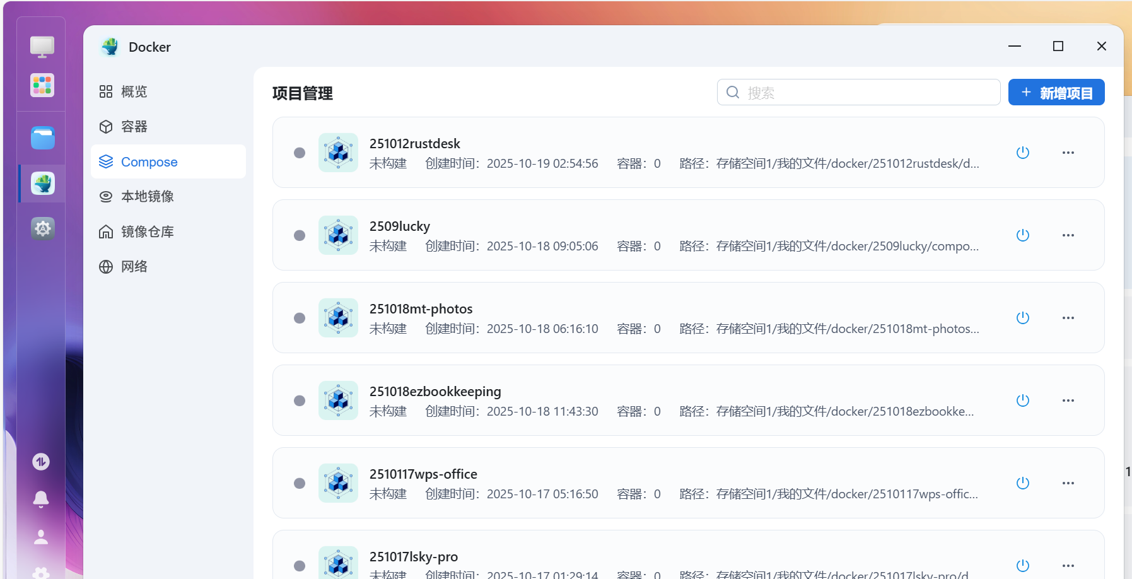The image size is (1132, 579).
Task: Click the 搜索 search field
Action: pos(859,92)
